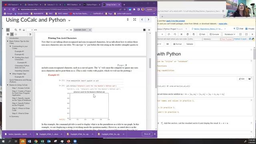
Task: Collapse Printing Non-Ascii Characters outline item
Action: pos(13,58)
